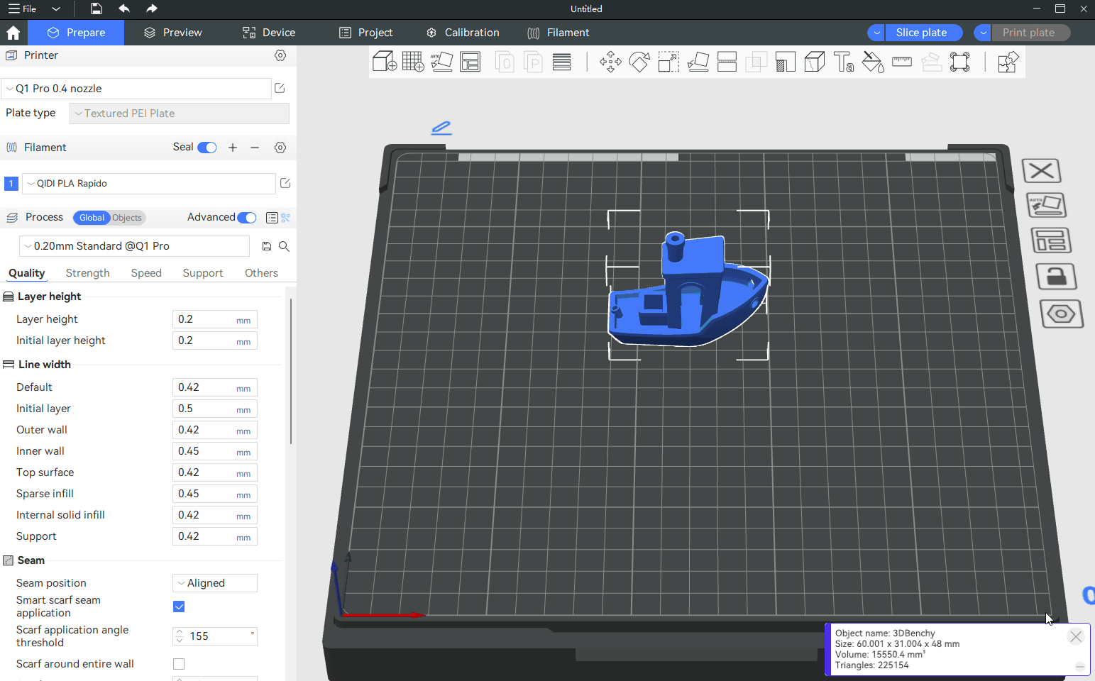This screenshot has width=1095, height=681.
Task: Select the Scale tool
Action: tap(668, 62)
